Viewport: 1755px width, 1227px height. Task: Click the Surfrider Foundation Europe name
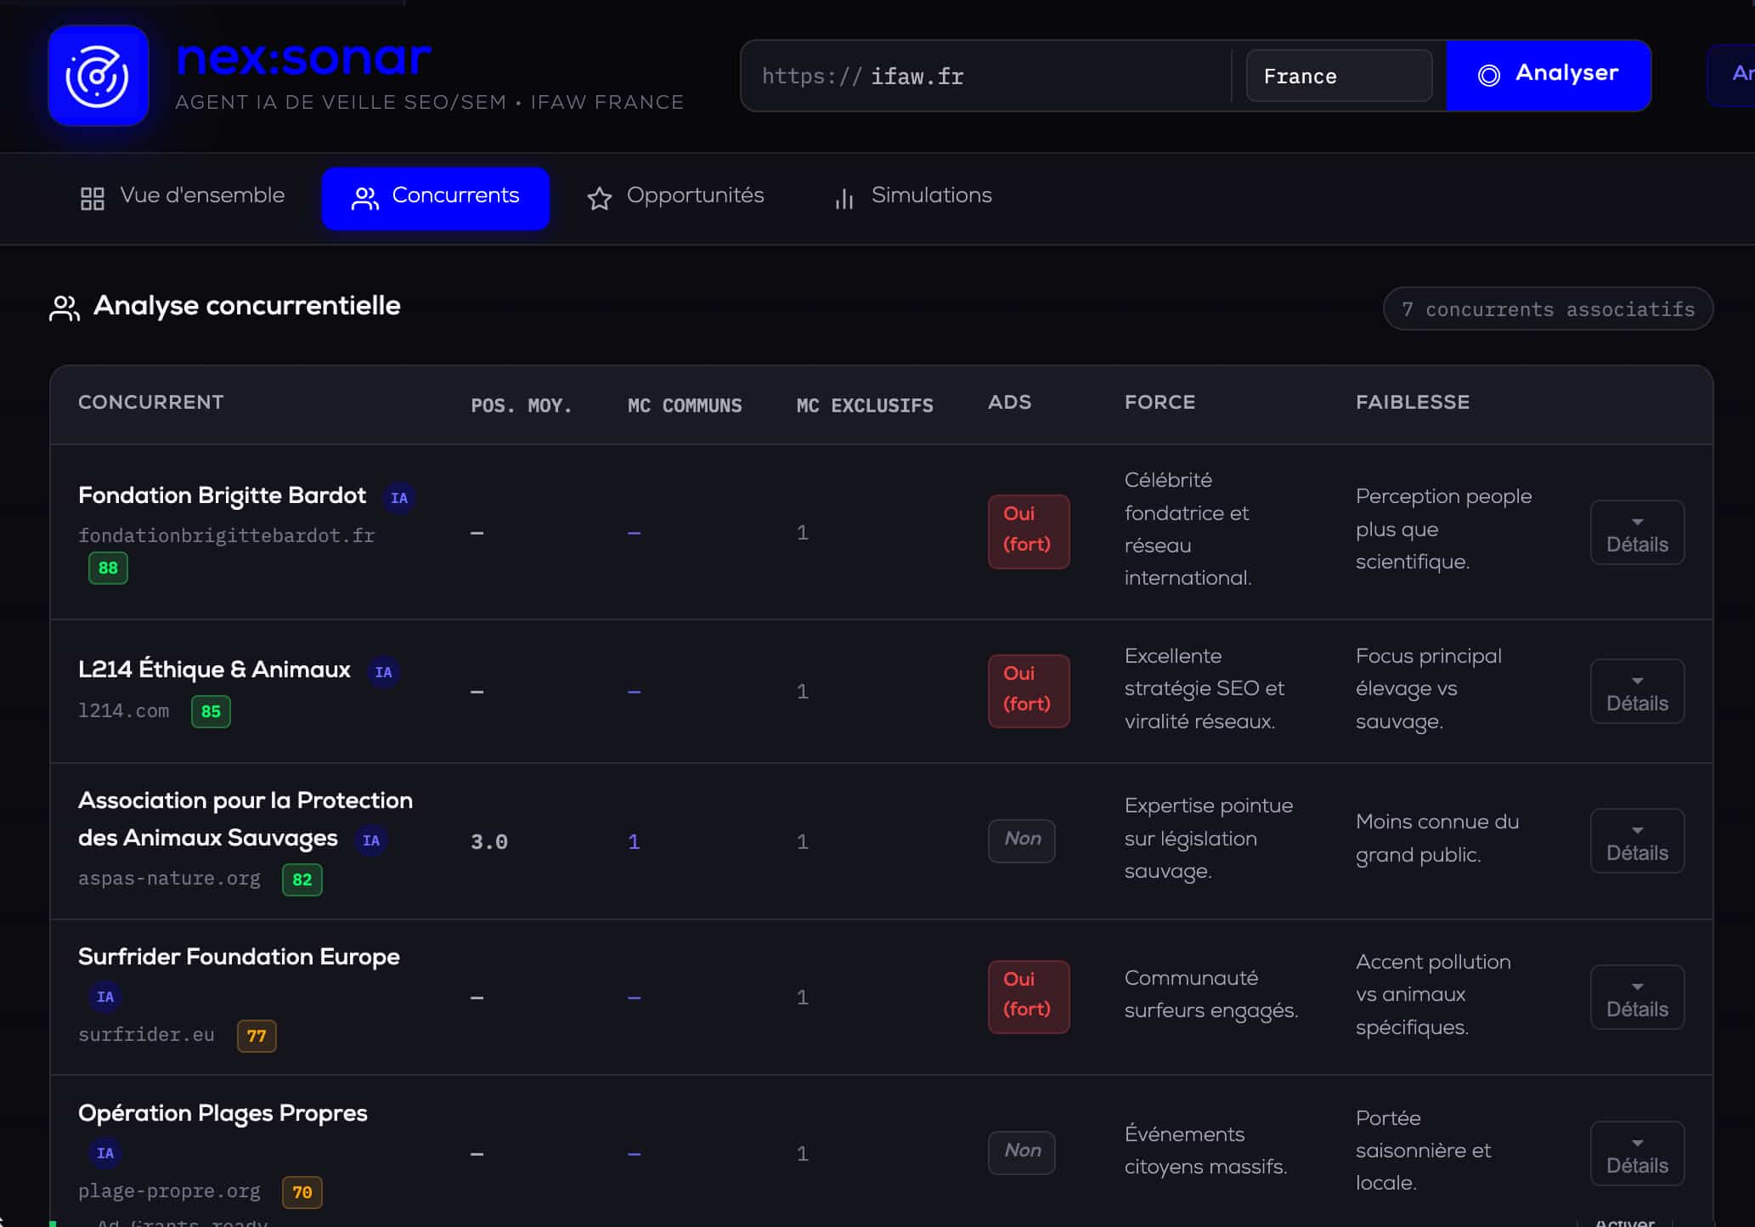pyautogui.click(x=239, y=957)
